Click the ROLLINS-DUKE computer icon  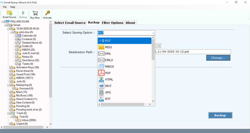point(8,21)
